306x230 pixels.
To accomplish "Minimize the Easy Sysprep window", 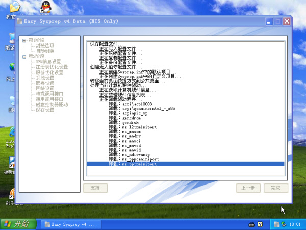I will click(269, 21).
